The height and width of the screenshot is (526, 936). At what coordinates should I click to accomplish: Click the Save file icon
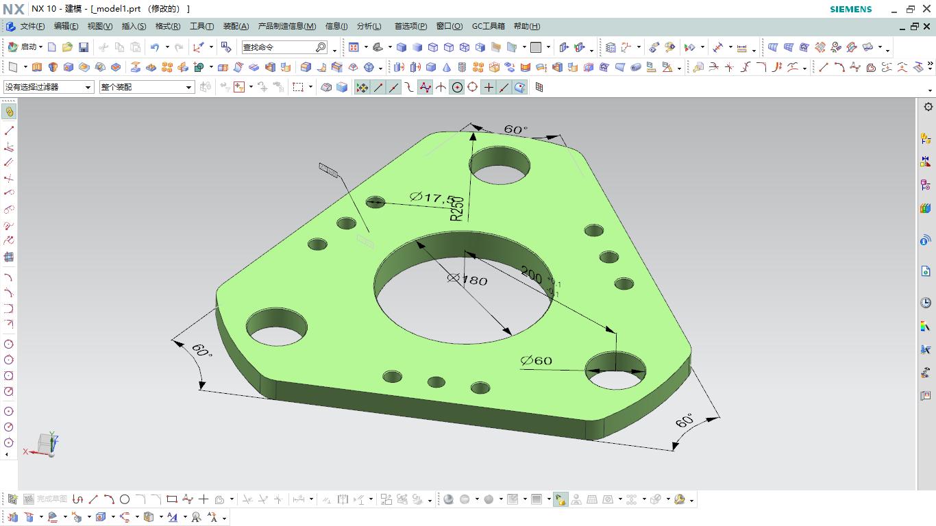pos(83,47)
